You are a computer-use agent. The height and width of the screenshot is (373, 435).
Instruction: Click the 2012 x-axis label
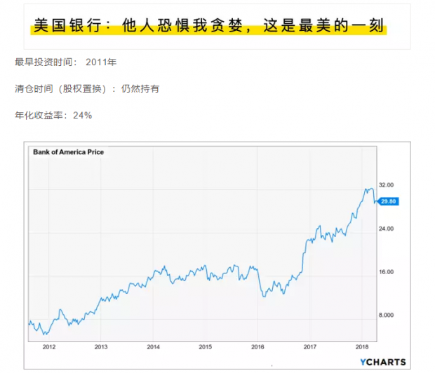[x=49, y=346]
